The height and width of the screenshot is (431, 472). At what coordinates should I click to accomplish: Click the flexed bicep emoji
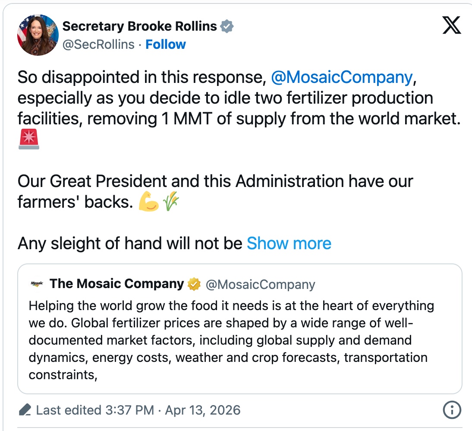[149, 203]
